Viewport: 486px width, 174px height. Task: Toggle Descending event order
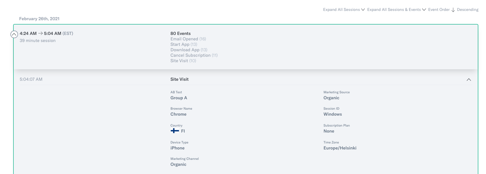pos(467,10)
